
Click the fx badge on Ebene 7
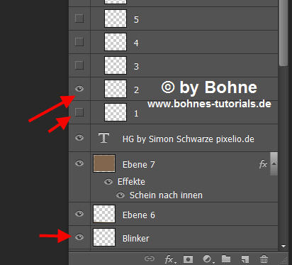263,164
